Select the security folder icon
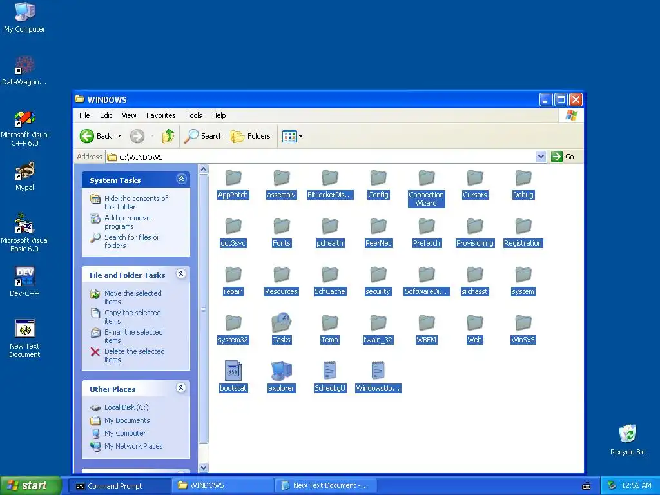Image resolution: width=660 pixels, height=495 pixels. (378, 275)
